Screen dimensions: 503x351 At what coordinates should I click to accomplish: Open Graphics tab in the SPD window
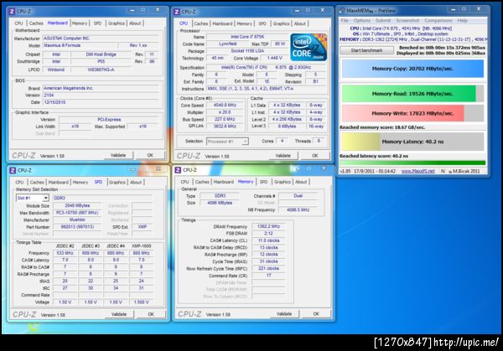pos(117,182)
